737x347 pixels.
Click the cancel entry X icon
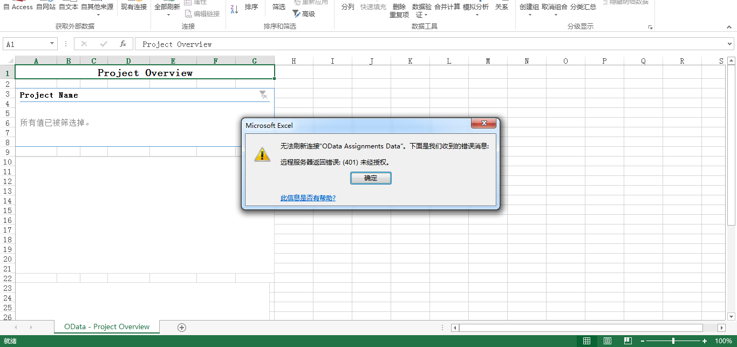click(x=84, y=44)
